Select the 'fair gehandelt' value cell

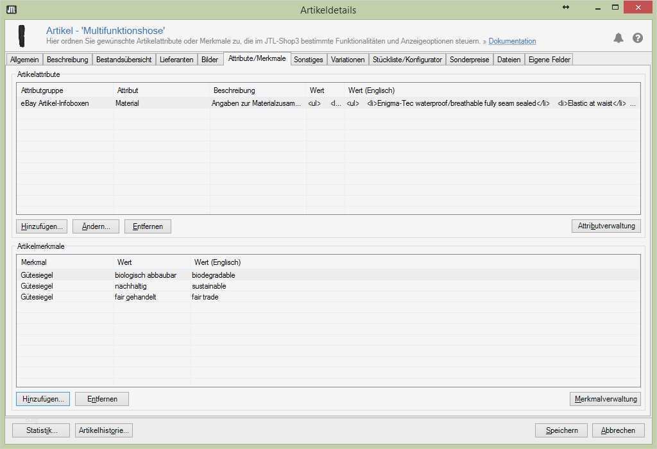point(135,297)
